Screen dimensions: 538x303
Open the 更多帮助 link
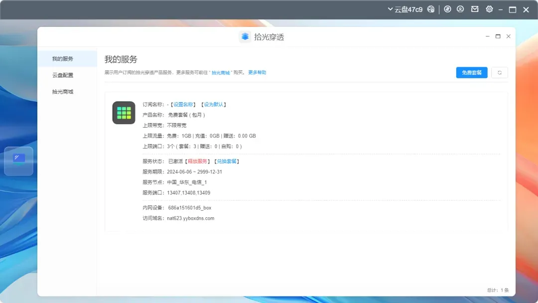point(257,72)
